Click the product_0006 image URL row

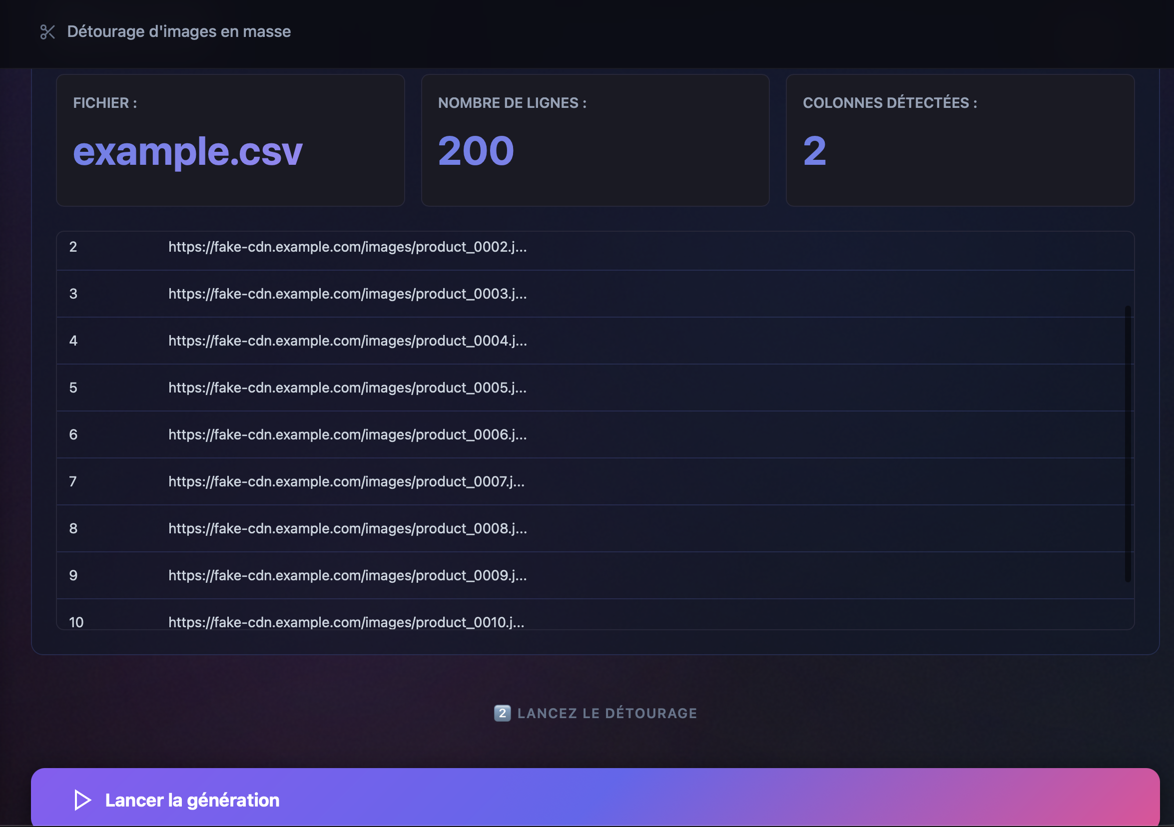pyautogui.click(x=347, y=435)
